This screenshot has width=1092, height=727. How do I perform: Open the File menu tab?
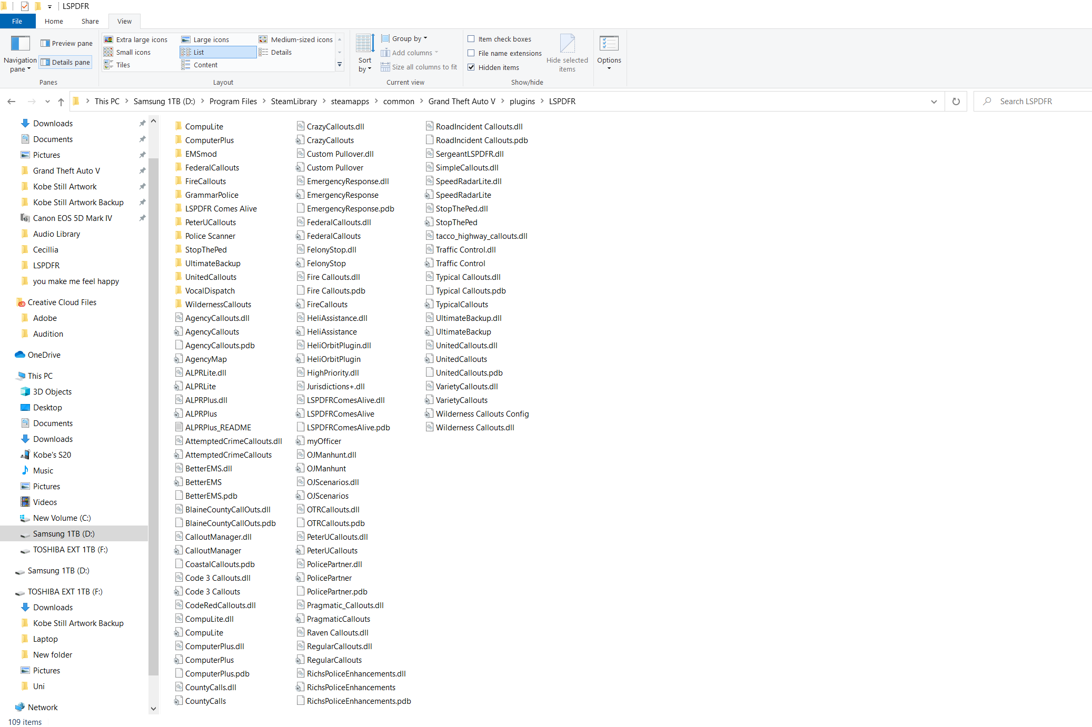17,21
